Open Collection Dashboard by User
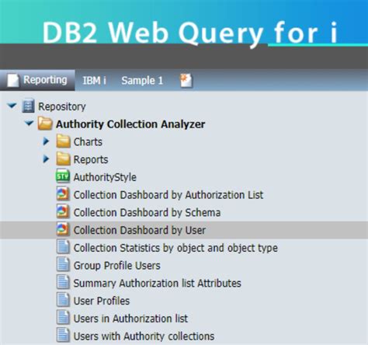Screen dimensions: 368x345 [x=140, y=230]
